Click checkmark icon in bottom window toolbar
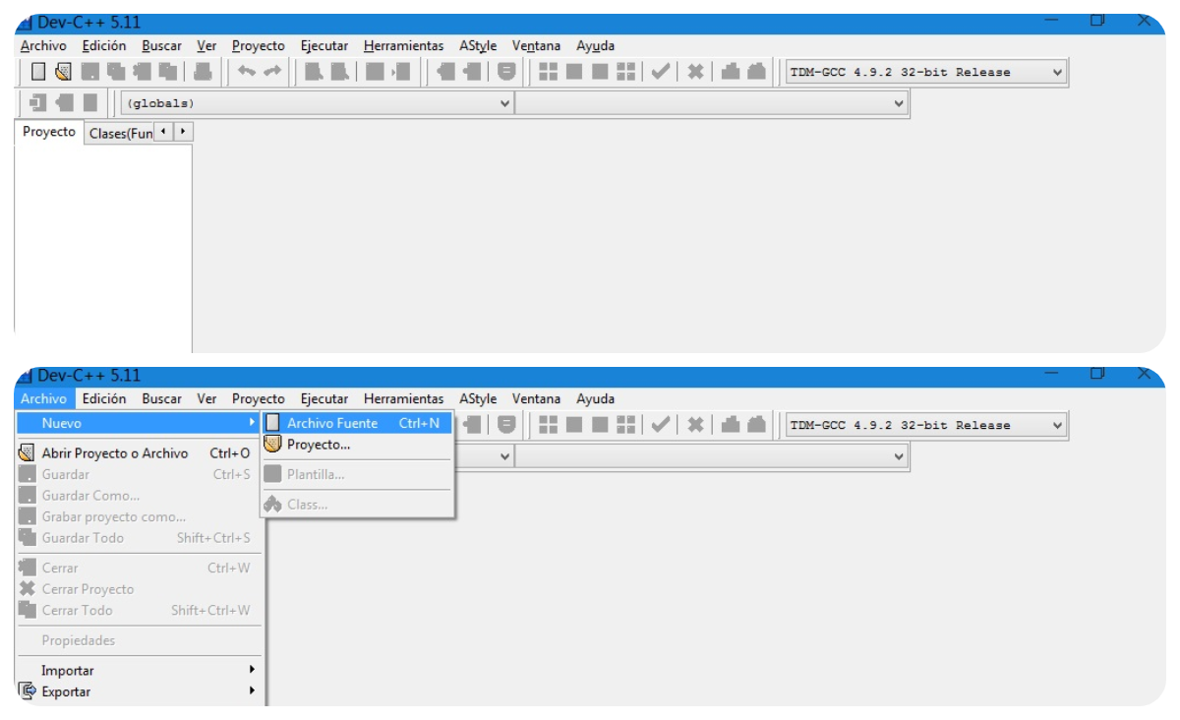 click(661, 425)
